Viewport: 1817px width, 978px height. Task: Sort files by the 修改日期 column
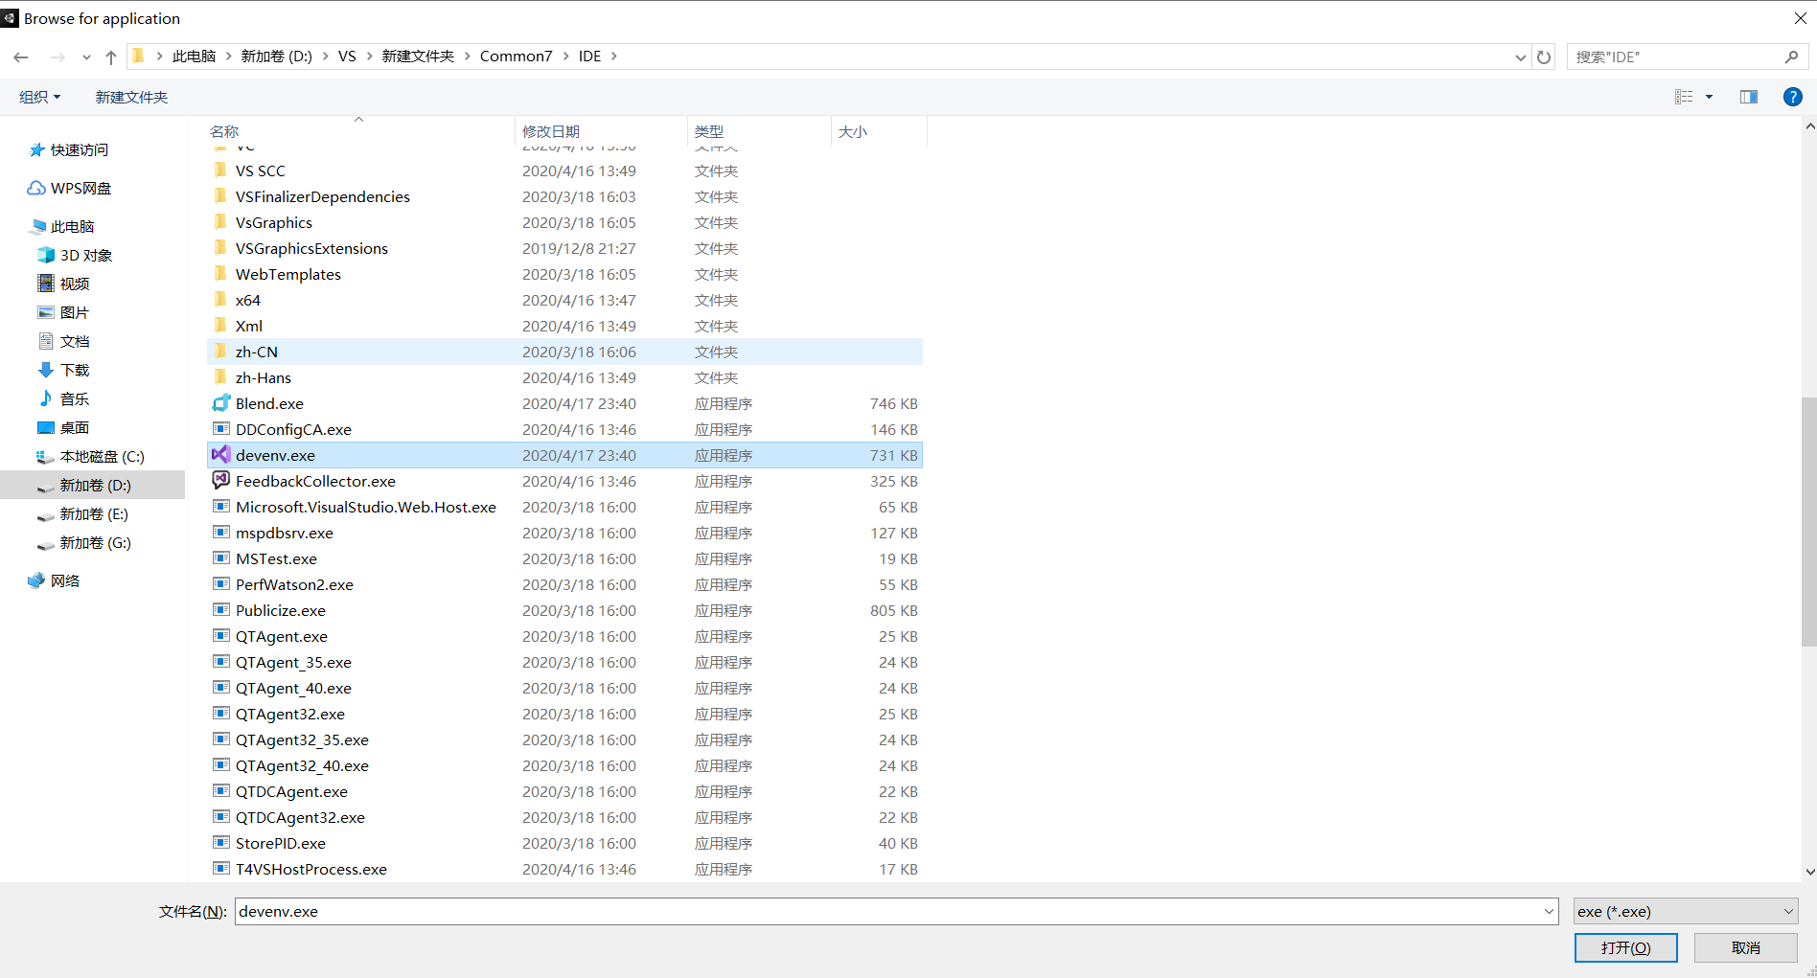(552, 131)
